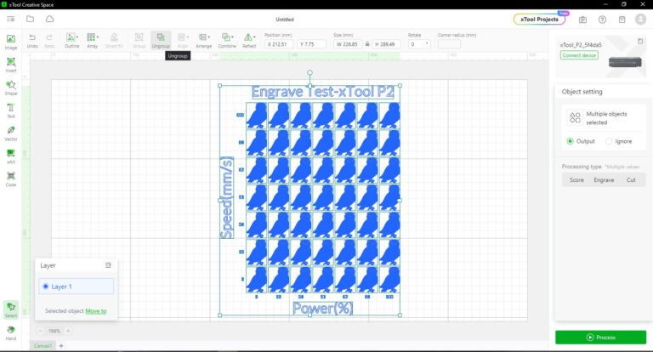Screen dimensions: 653x352
Task: Click the X position input field
Action: (x=279, y=43)
